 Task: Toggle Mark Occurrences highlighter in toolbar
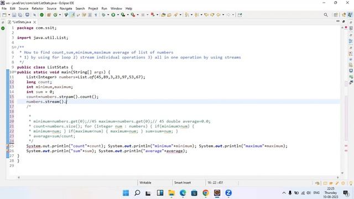[x=72, y=15]
